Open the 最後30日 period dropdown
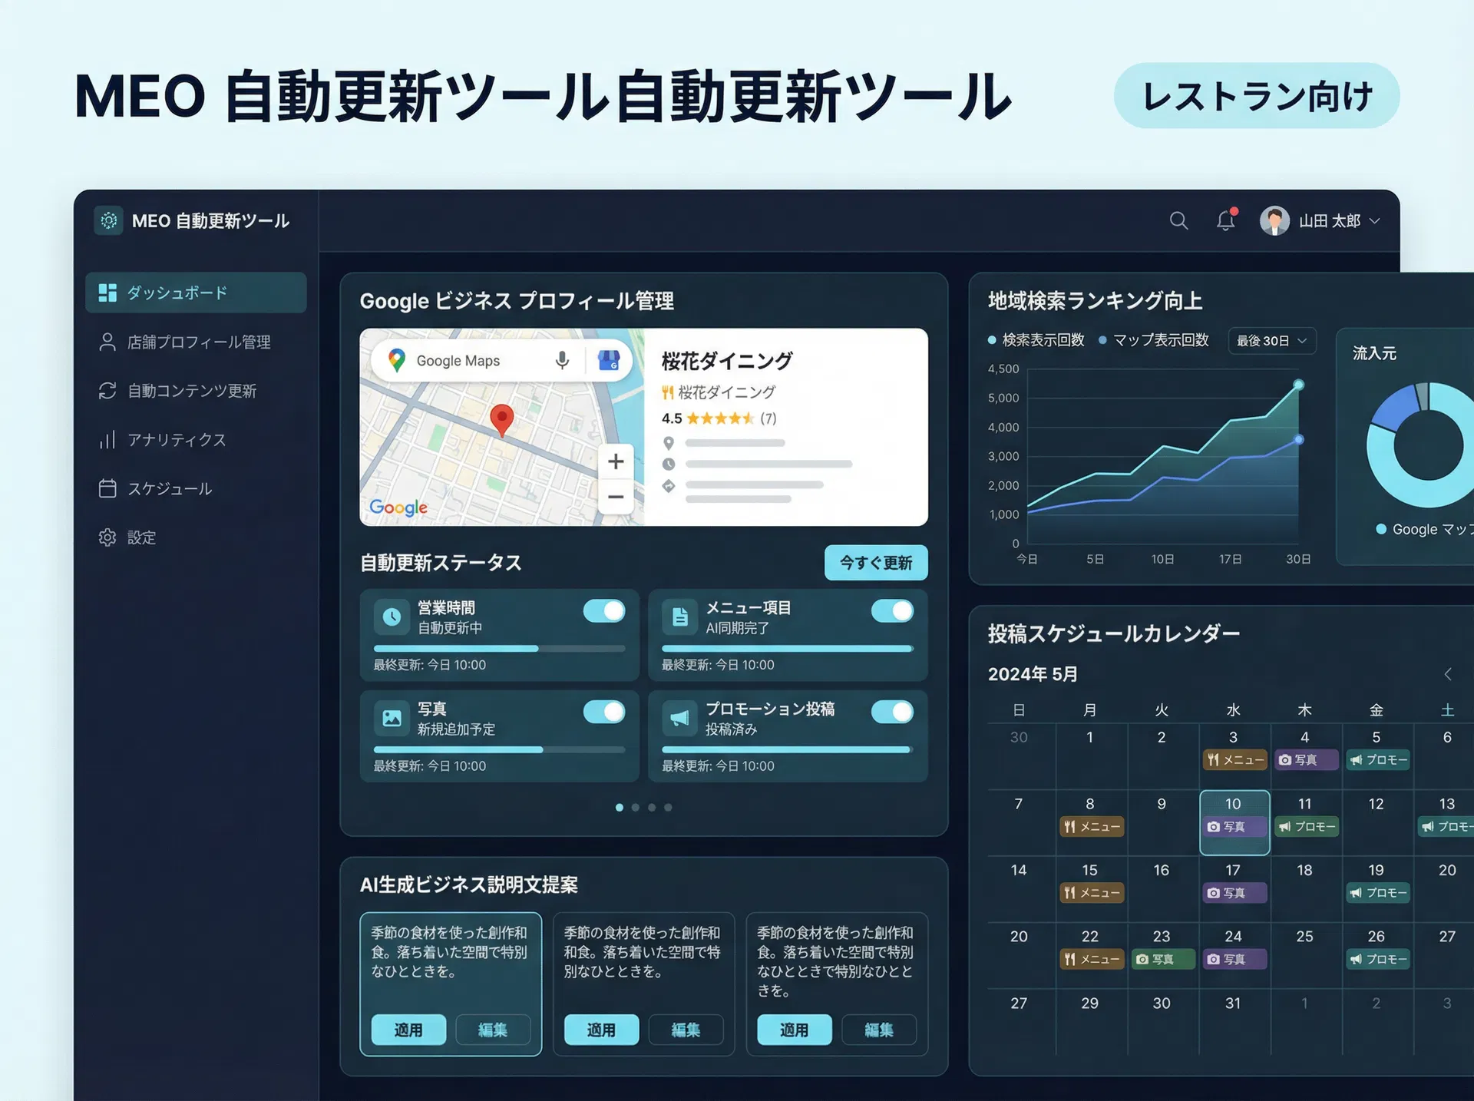Image resolution: width=1474 pixels, height=1101 pixels. coord(1271,341)
